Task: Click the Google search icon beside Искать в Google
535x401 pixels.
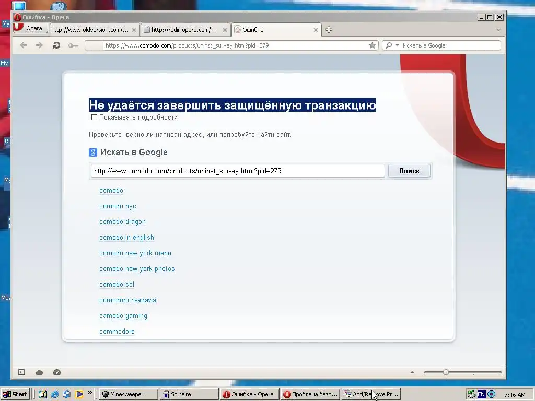Action: point(93,152)
